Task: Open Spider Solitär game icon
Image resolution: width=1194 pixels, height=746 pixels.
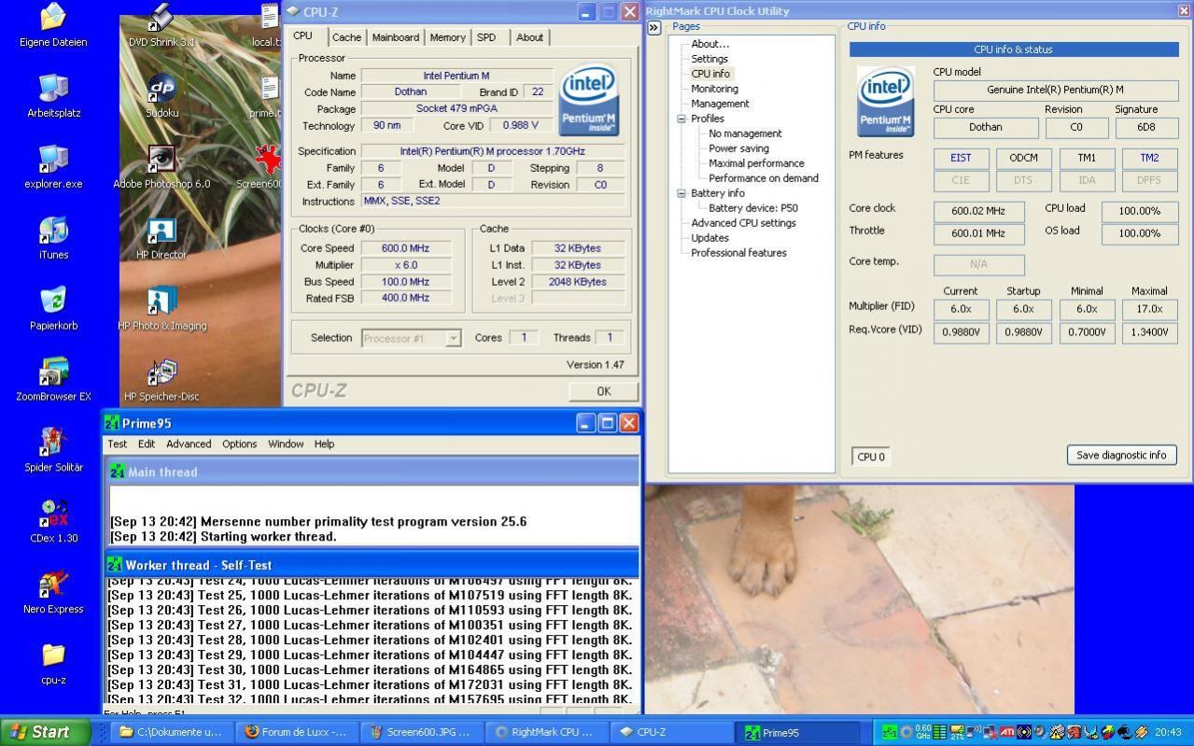Action: pyautogui.click(x=53, y=450)
